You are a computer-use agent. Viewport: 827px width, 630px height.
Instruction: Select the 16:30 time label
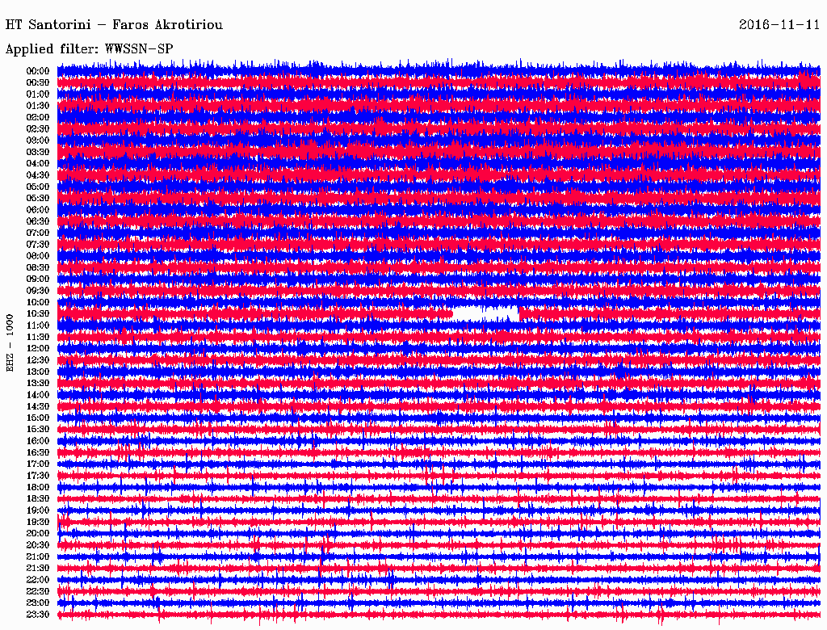point(38,453)
